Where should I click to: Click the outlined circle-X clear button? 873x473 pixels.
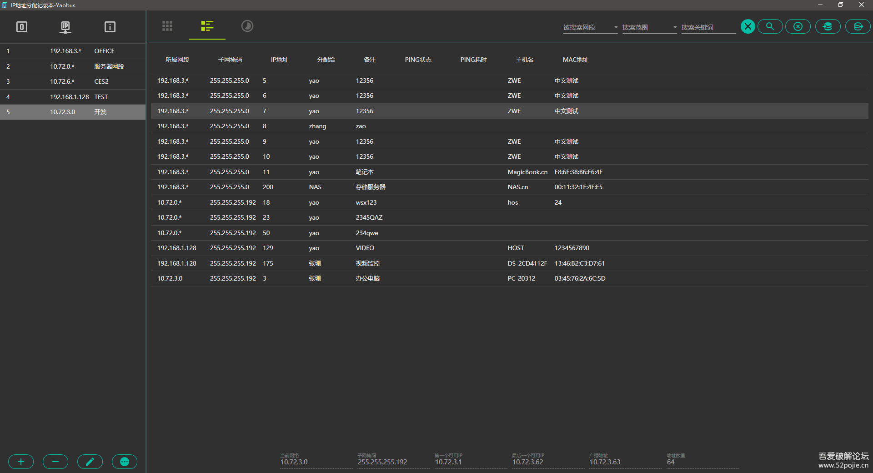pyautogui.click(x=798, y=26)
